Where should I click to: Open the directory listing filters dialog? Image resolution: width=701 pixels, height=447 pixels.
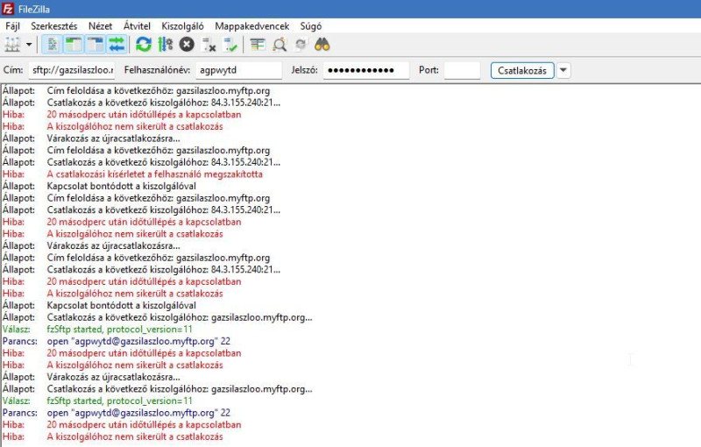click(258, 45)
